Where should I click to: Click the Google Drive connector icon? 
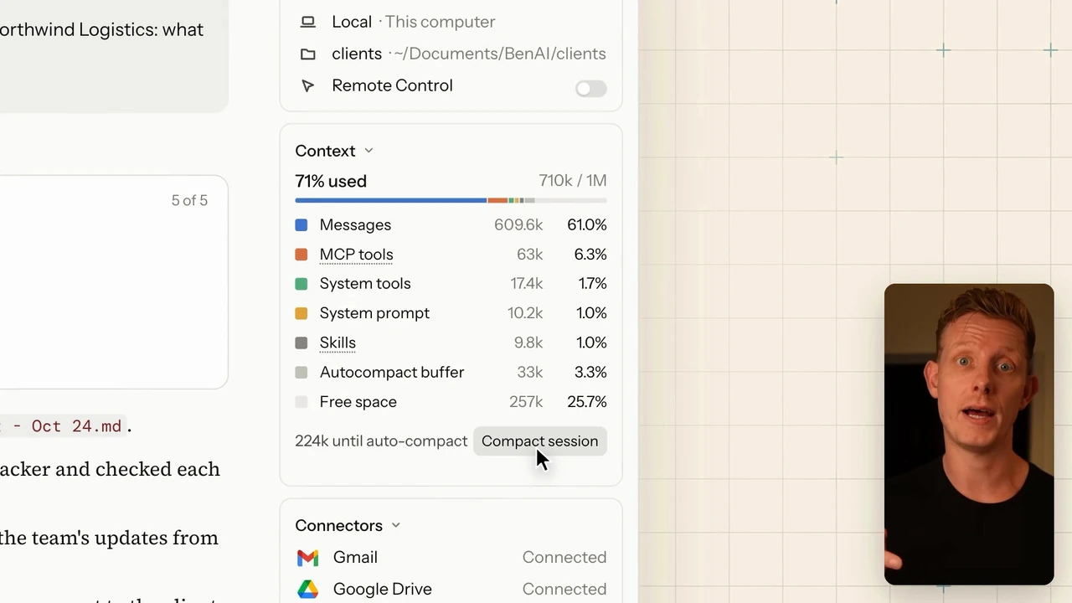point(307,590)
